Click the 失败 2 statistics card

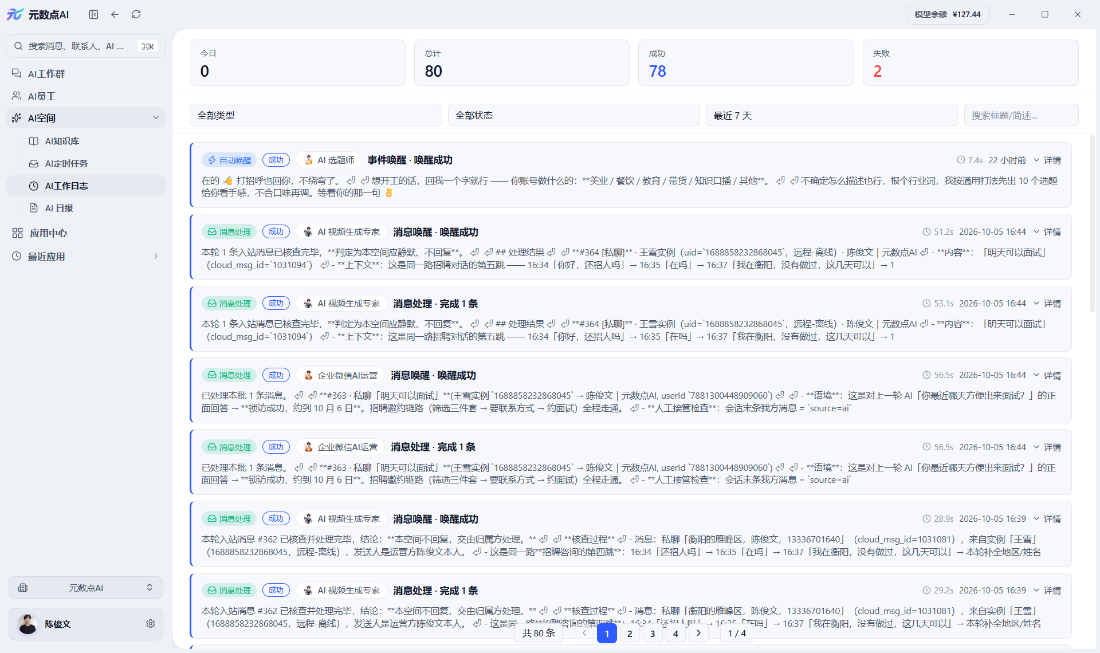971,63
